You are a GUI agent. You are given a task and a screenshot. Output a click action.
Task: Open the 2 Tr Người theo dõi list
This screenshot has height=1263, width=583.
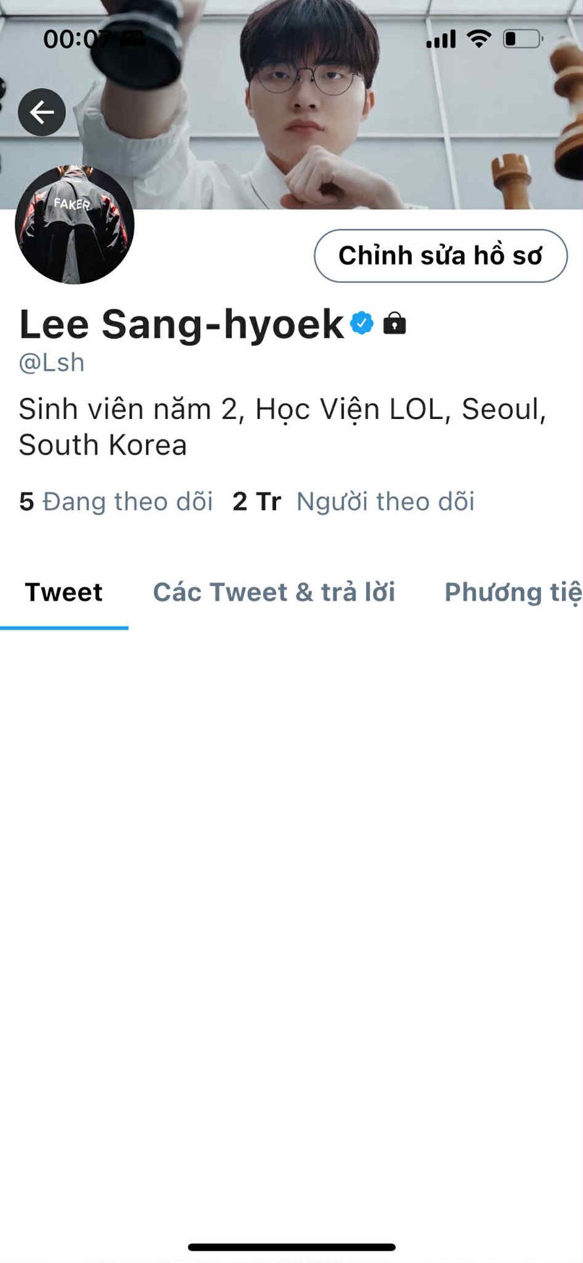354,501
